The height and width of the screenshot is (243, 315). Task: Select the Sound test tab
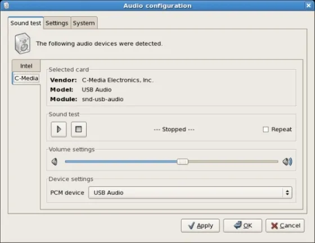(26, 23)
